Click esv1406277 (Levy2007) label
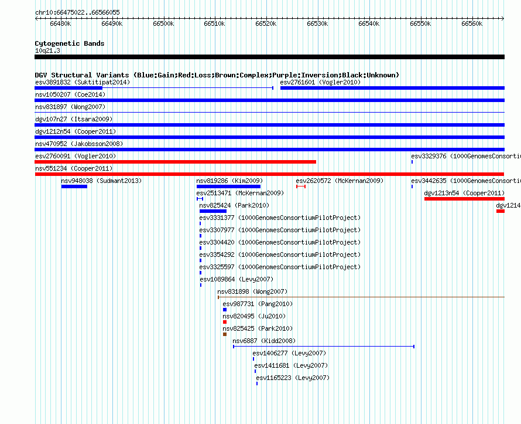Image resolution: width=521 pixels, height=424 pixels. 289,353
